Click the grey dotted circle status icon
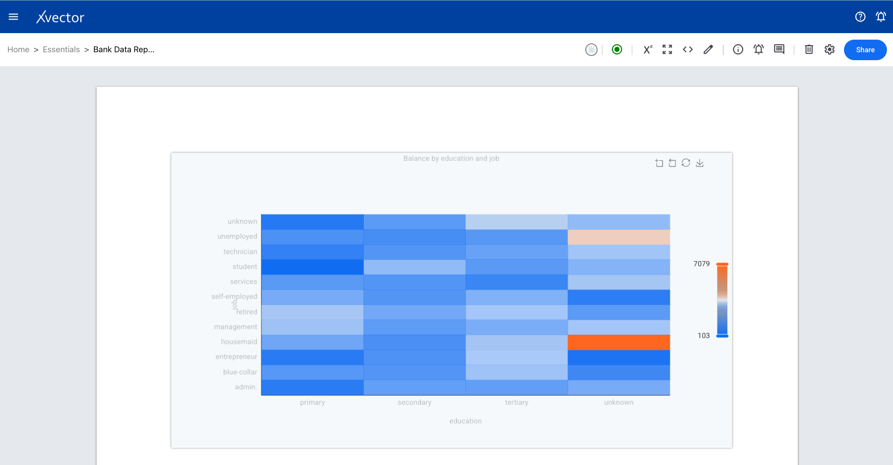This screenshot has height=465, width=893. pyautogui.click(x=591, y=49)
